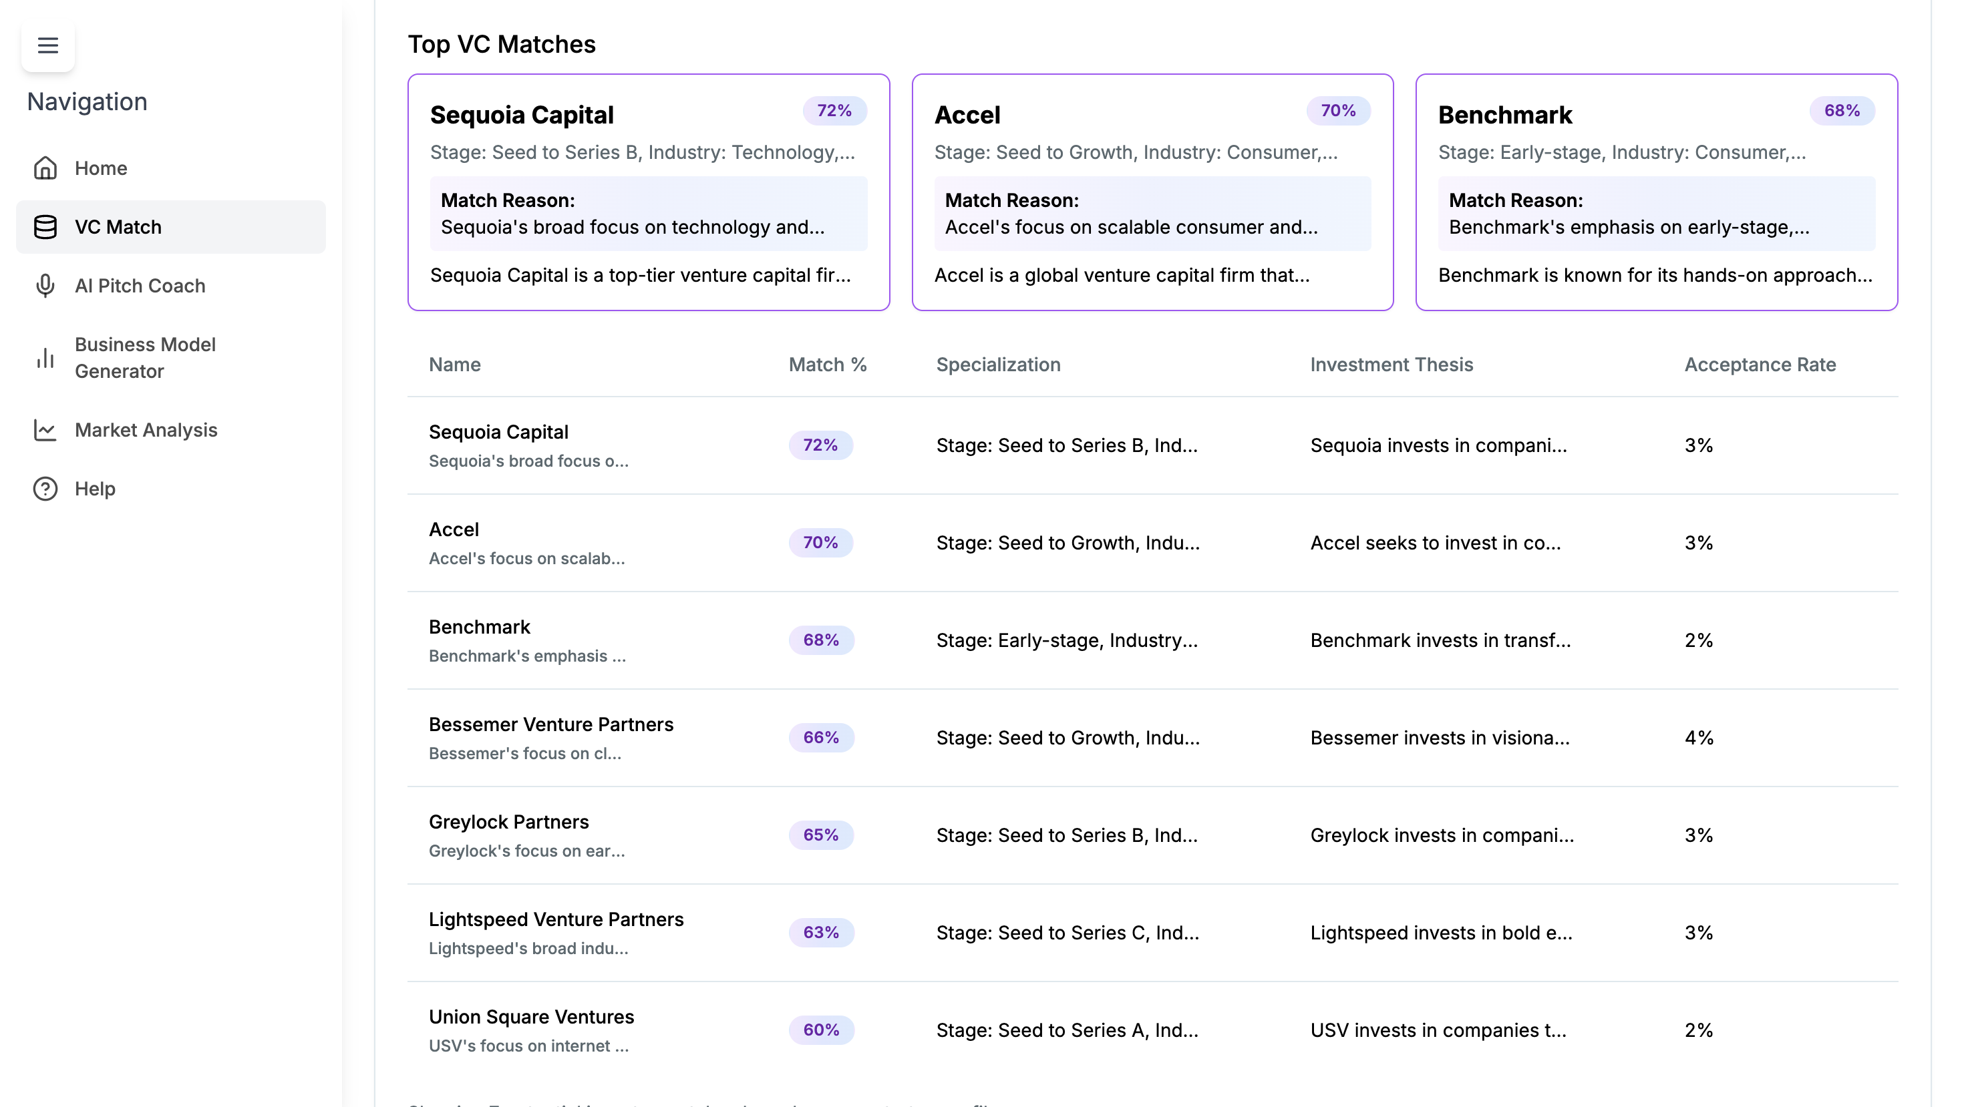The width and height of the screenshot is (1964, 1107).
Task: Click Match Reason box on Sequoia card
Action: [648, 214]
